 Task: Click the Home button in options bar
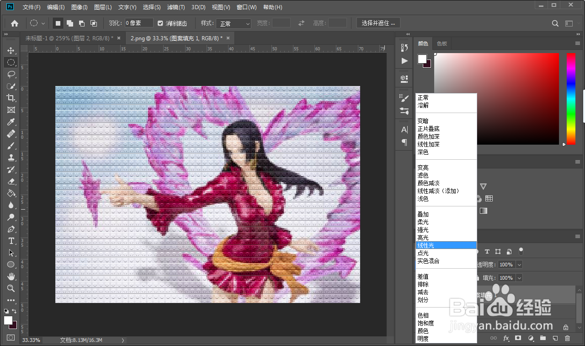point(15,23)
